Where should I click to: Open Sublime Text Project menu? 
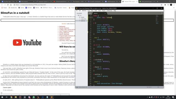coord(104,11)
